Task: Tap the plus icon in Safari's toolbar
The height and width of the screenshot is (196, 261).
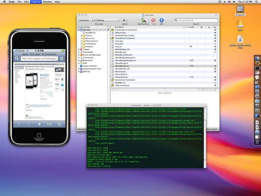Action: click(x=39, y=124)
